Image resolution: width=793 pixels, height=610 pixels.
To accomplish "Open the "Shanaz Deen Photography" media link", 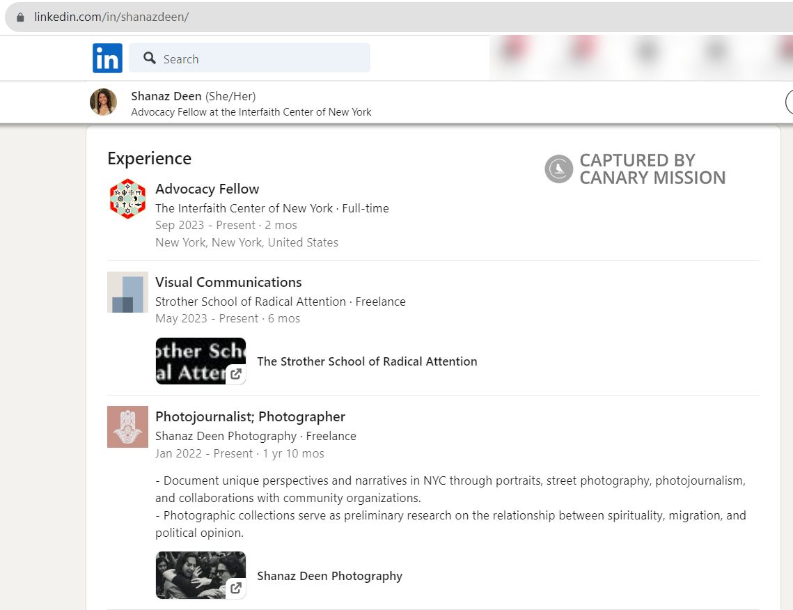I will (329, 576).
